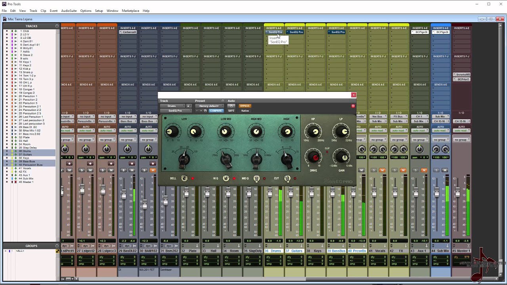Image resolution: width=507 pixels, height=285 pixels.
Task: Flip the CUT toggle switch
Action: click(x=288, y=179)
